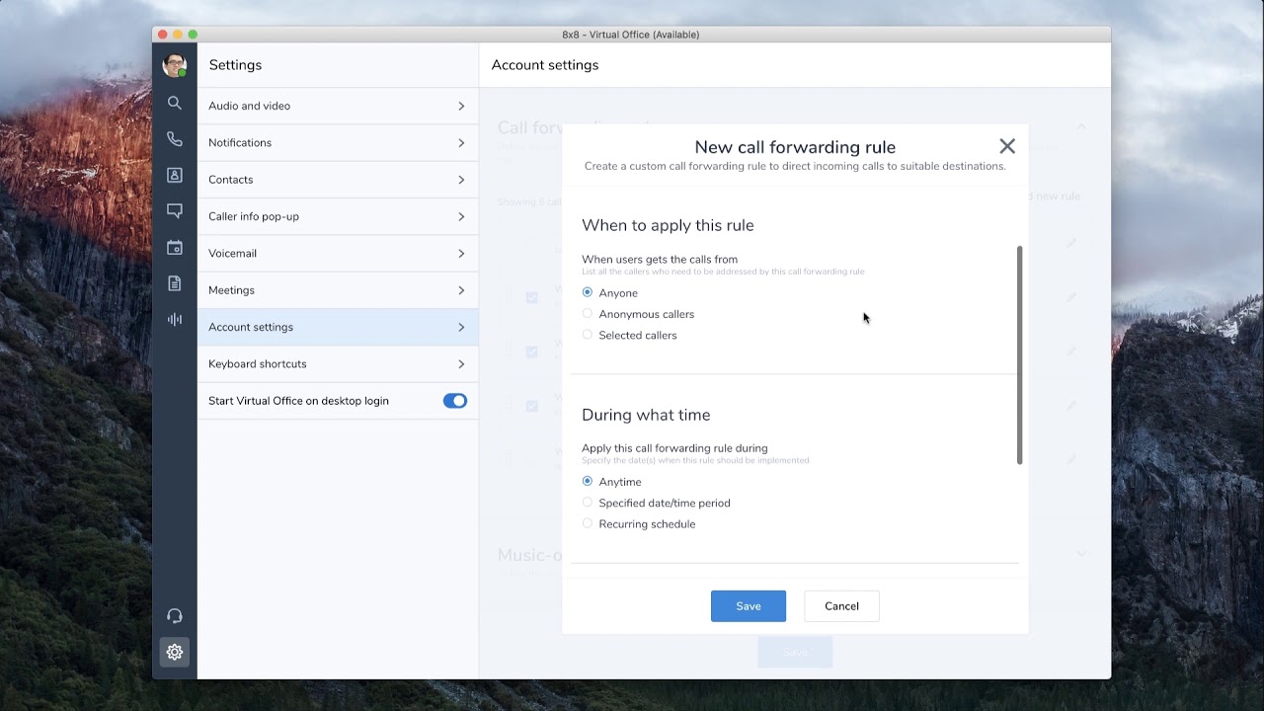Open the user profile avatar

(175, 66)
